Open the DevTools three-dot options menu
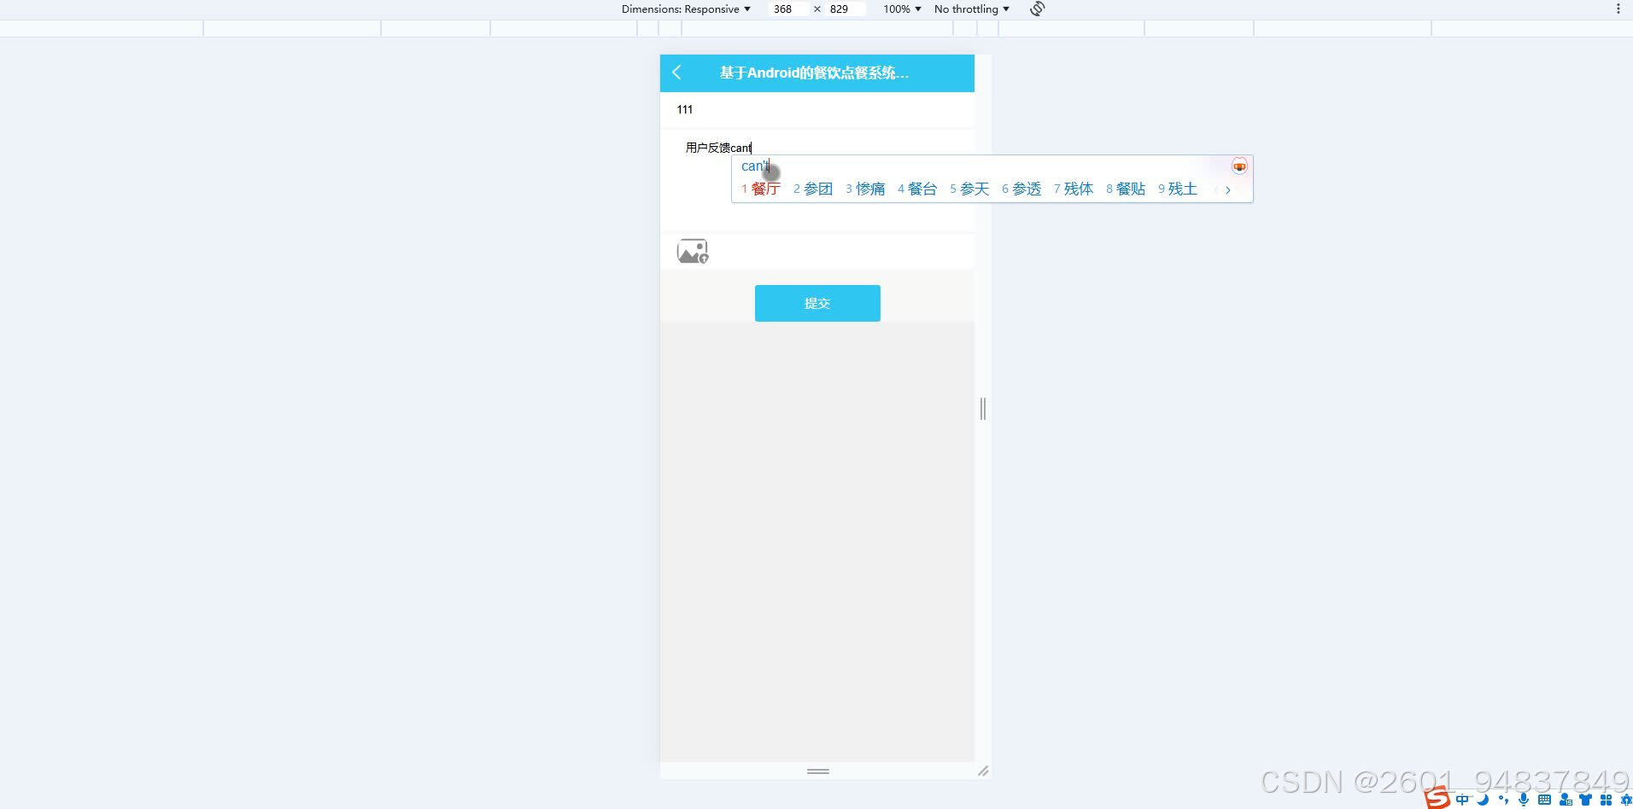The width and height of the screenshot is (1633, 809). tap(1618, 9)
